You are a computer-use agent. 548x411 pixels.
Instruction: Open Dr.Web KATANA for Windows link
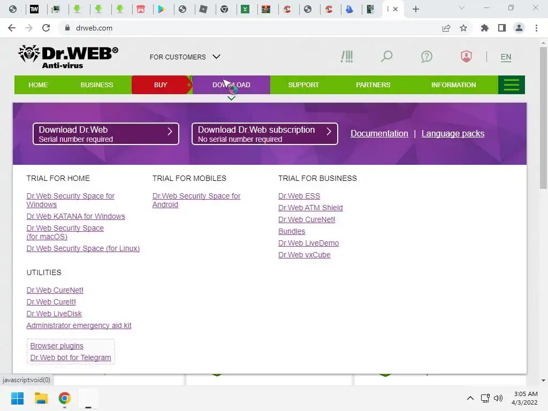coord(75,216)
